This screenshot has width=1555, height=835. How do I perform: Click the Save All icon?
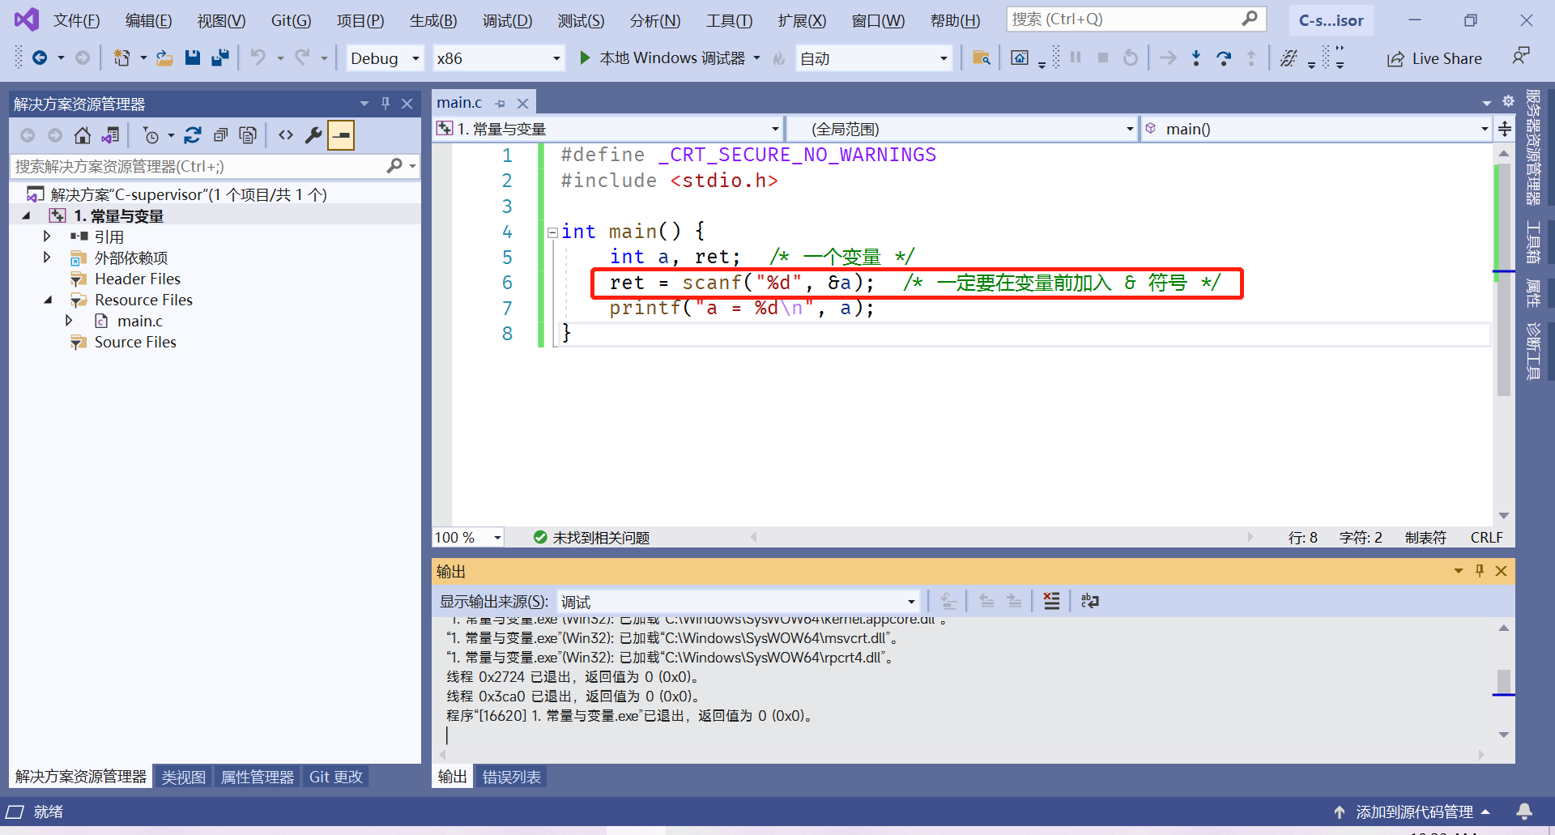tap(219, 58)
